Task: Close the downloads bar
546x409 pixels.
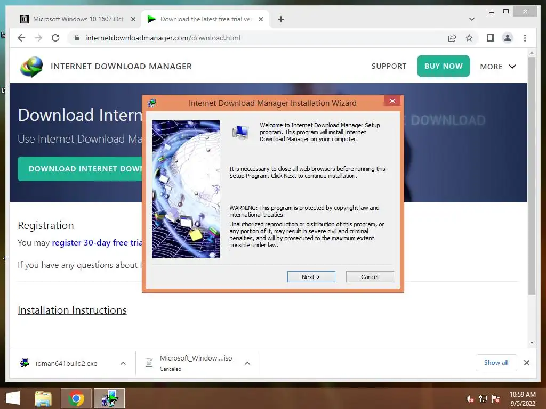Action: (x=526, y=363)
